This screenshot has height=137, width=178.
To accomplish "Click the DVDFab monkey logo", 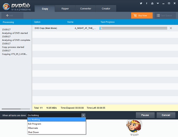I will click(6, 7).
